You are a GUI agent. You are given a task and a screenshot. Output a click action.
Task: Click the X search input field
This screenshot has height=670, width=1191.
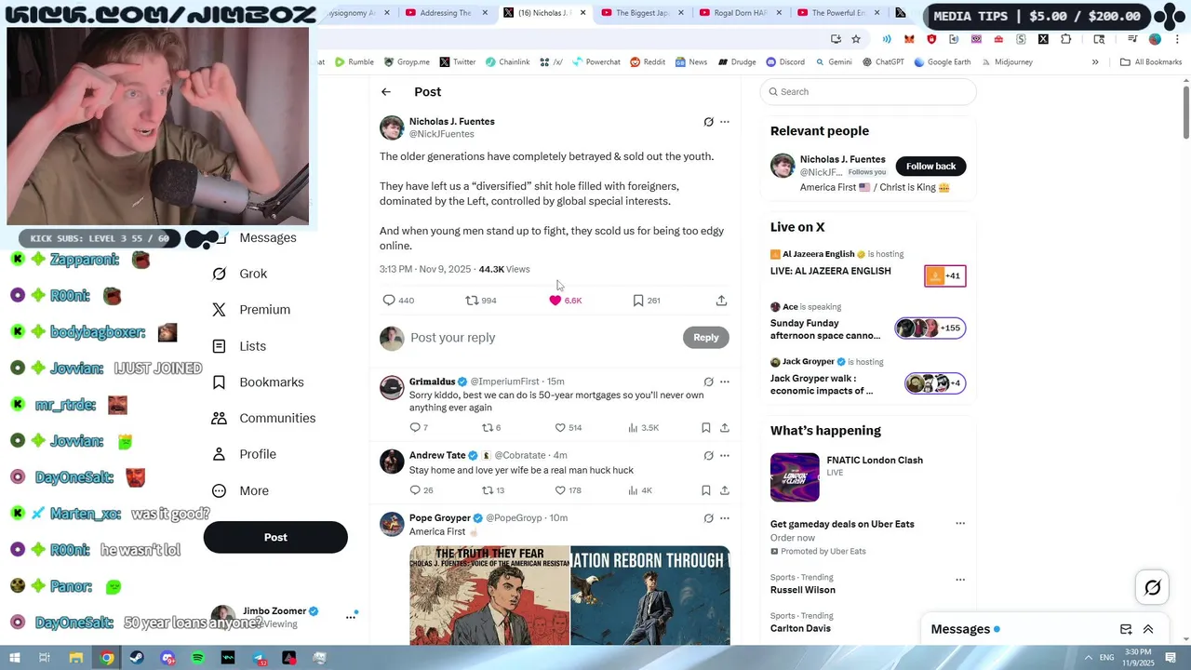pos(868,92)
